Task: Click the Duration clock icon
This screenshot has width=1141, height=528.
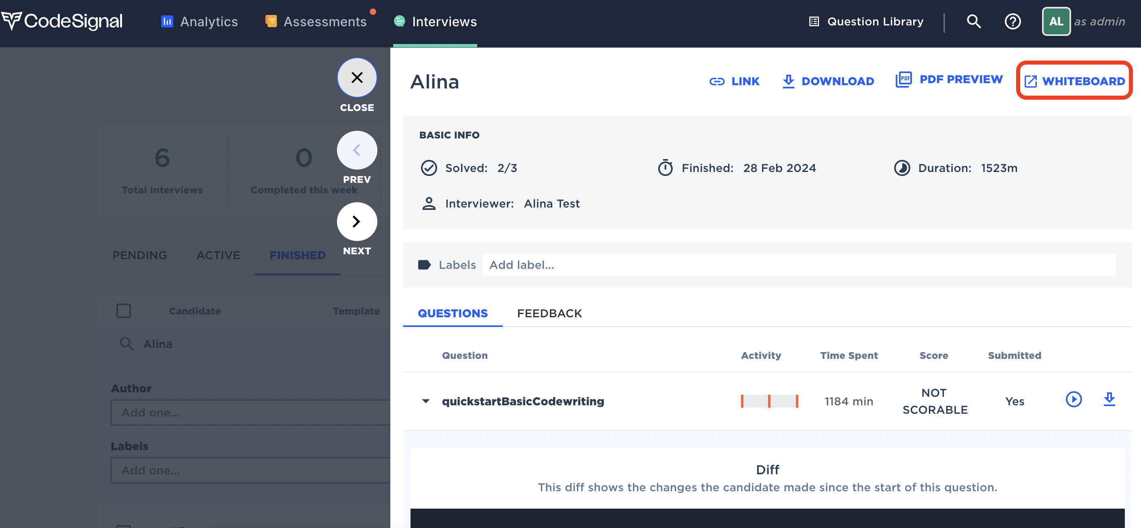Action: (902, 168)
